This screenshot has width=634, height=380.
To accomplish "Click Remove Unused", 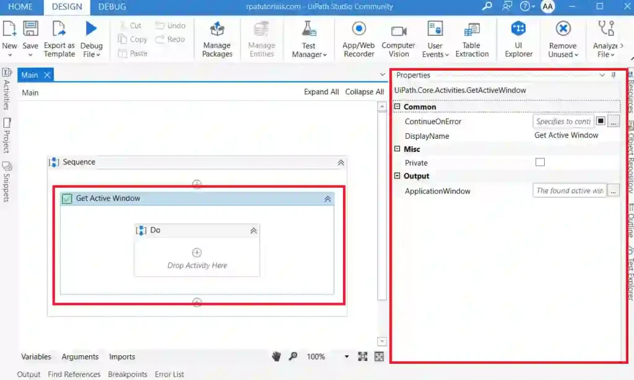I will click(563, 39).
